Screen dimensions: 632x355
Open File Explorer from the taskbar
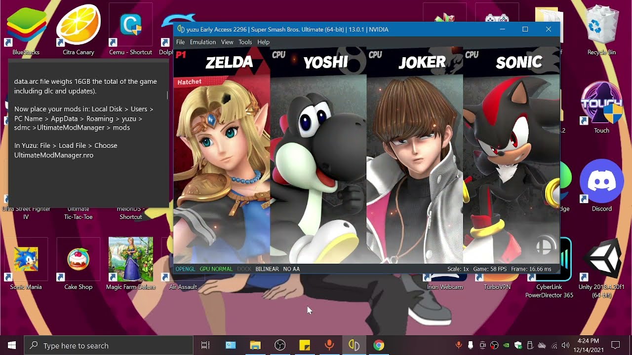(x=255, y=345)
